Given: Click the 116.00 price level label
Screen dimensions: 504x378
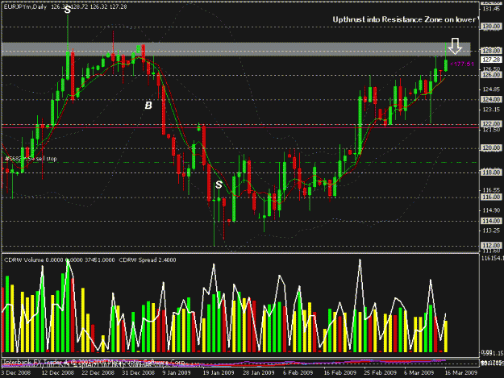Looking at the screenshot, I should (491, 197).
